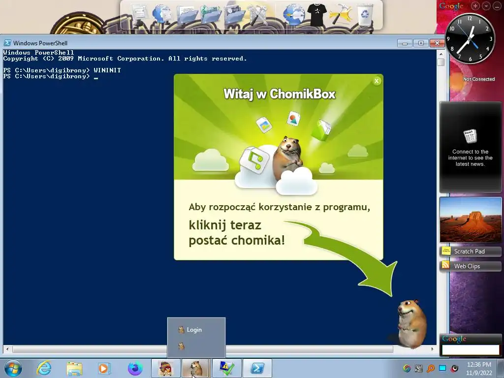
Task: Open the Recycle Bin in the dock
Action: (x=365, y=14)
